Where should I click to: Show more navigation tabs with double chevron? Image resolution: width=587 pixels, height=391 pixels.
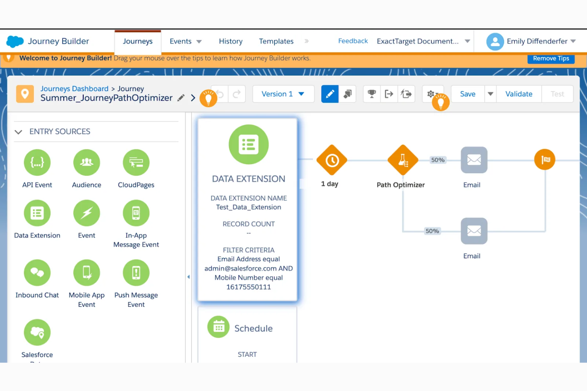coord(307,41)
